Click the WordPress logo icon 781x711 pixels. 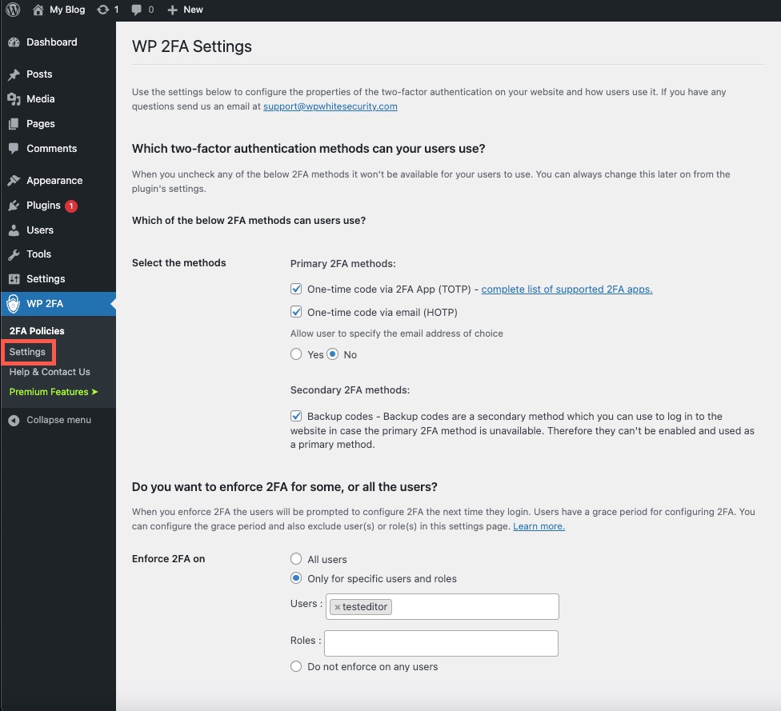[x=13, y=10]
